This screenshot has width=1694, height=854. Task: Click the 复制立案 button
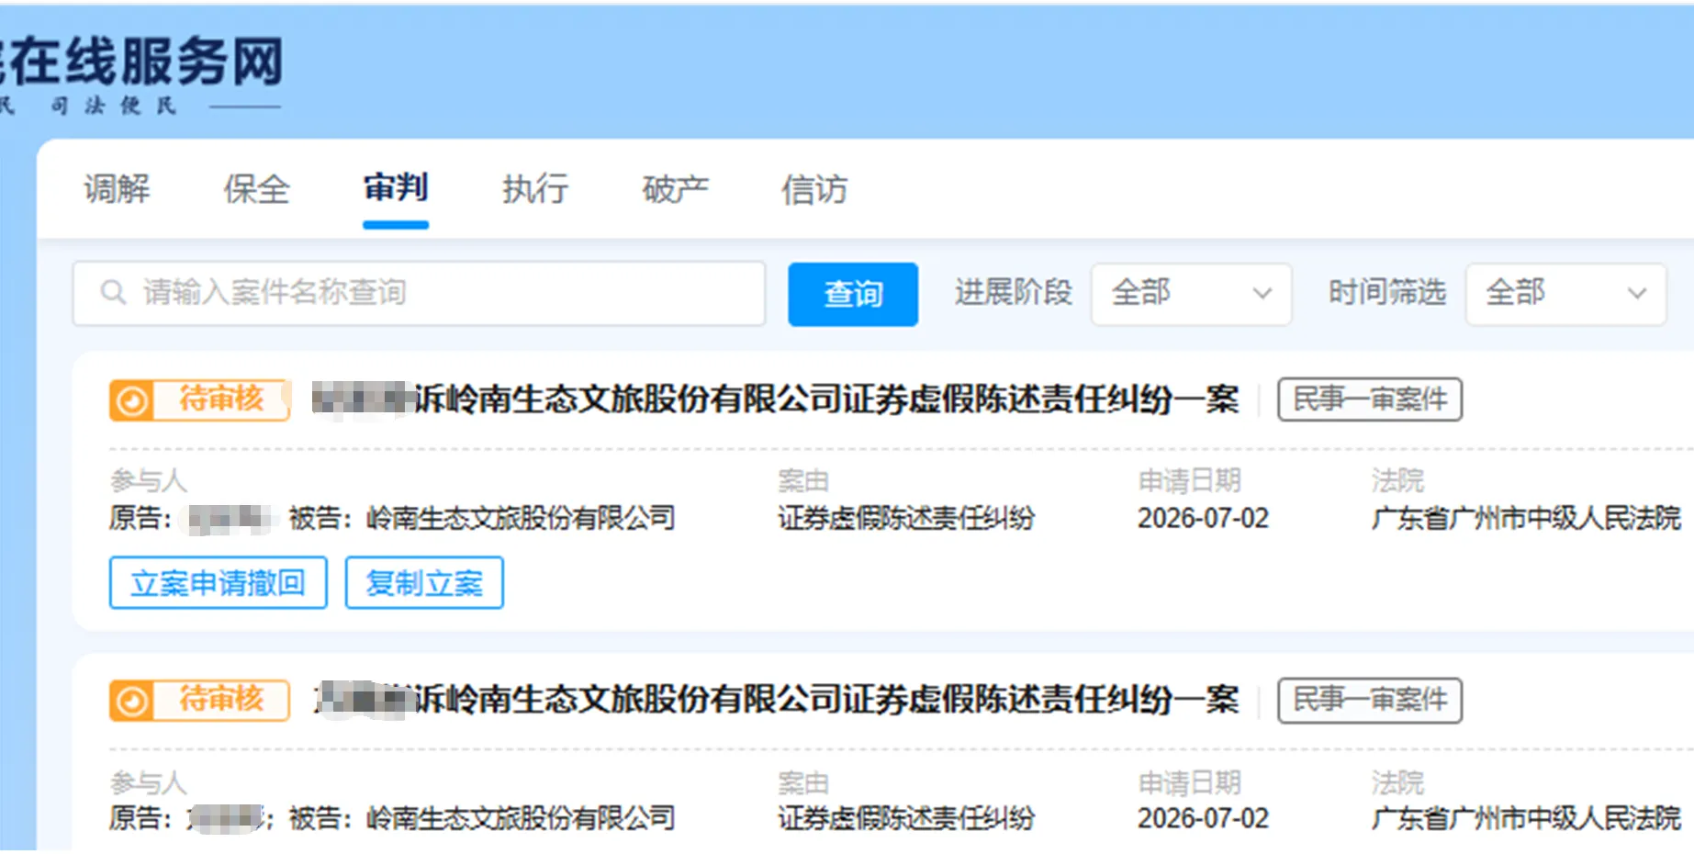click(424, 582)
